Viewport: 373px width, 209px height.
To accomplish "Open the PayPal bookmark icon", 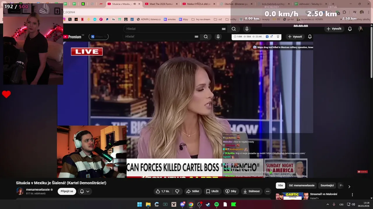I will (107, 19).
